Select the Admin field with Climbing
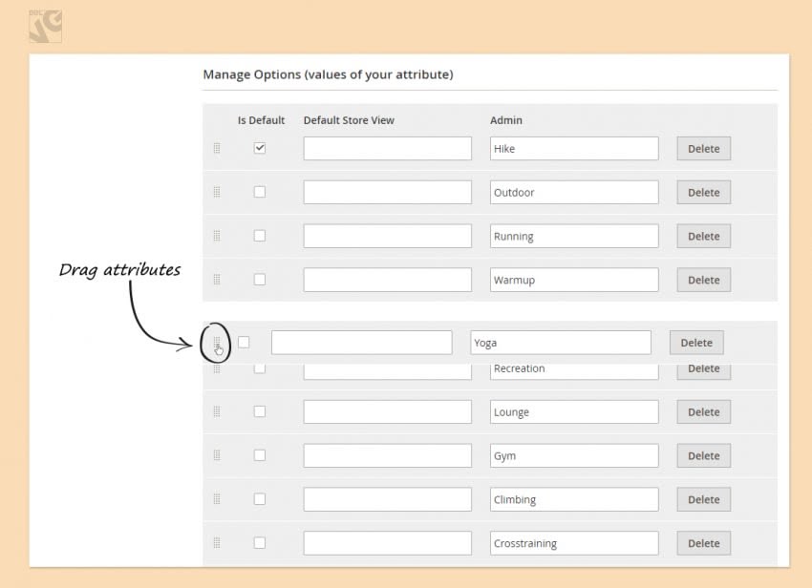Viewport: 812px width, 588px height. pos(574,499)
